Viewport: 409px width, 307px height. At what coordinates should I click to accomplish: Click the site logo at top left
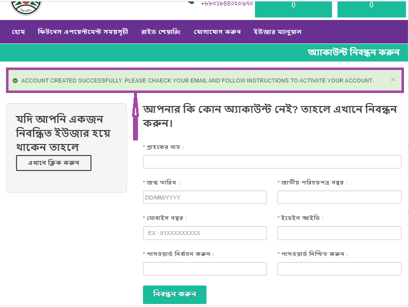(x=26, y=6)
